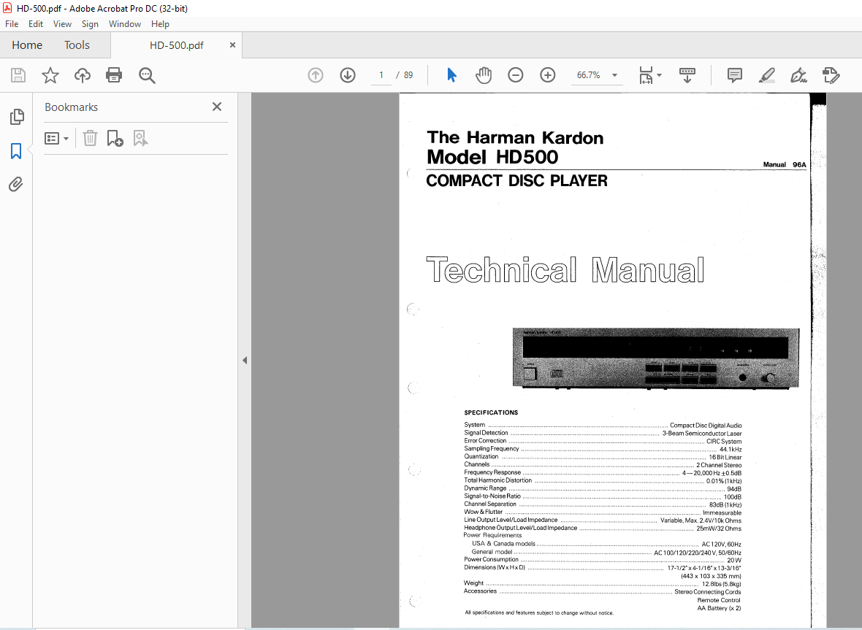The image size is (862, 630).
Task: Open the File menu
Action: coord(12,23)
